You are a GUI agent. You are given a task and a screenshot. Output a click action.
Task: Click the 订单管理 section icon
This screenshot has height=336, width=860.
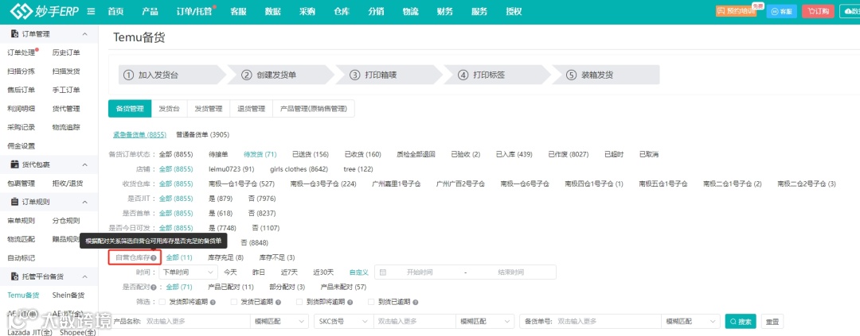[x=15, y=34]
